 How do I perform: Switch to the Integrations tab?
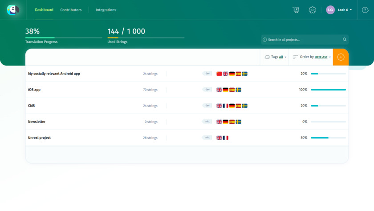click(106, 10)
